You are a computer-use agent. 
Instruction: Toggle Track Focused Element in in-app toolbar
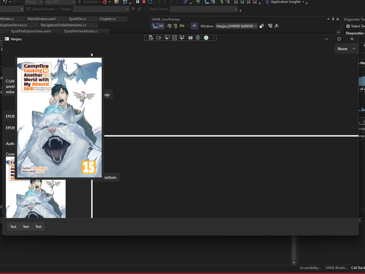point(182,38)
